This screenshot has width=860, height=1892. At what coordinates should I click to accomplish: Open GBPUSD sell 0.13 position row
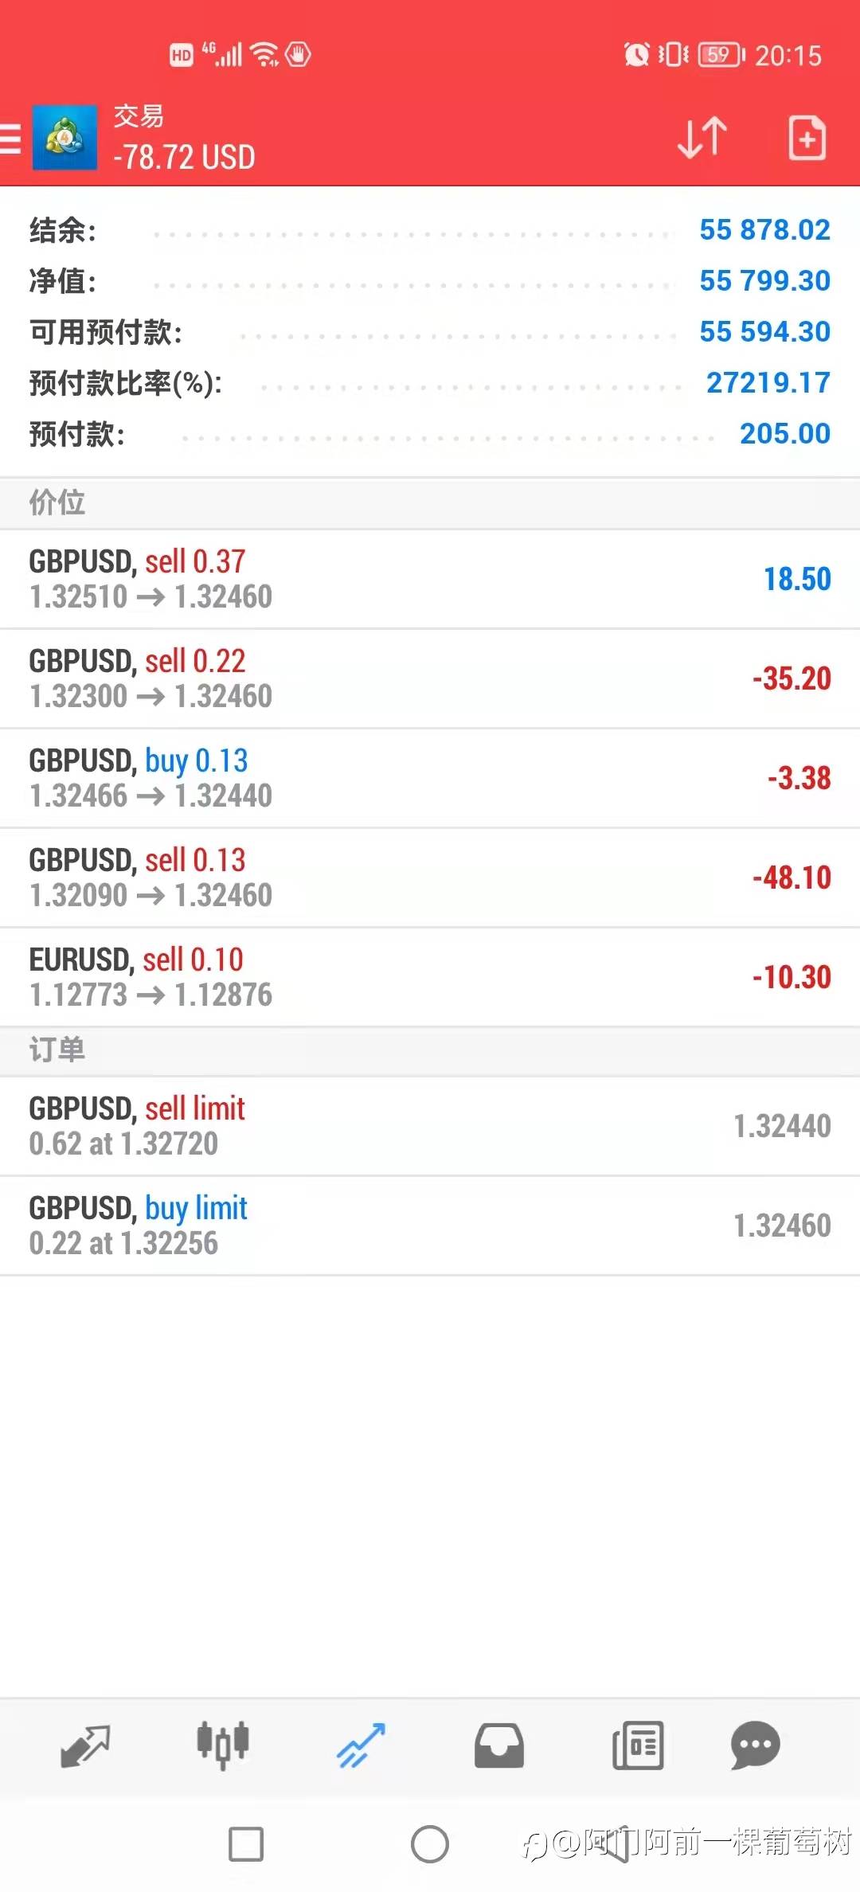(430, 878)
